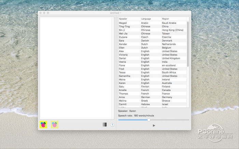The height and width of the screenshot is (149, 239).
Task: Click the voice list vertical scrollbar
Action: (x=187, y=44)
